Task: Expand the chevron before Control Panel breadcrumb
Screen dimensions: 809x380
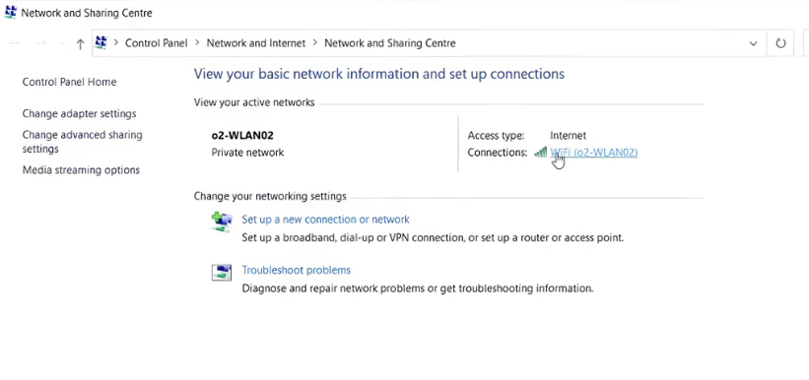Action: coord(116,43)
